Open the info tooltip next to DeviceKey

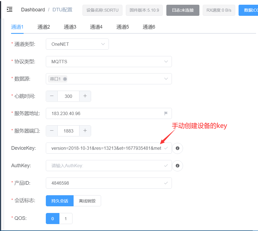(177, 148)
